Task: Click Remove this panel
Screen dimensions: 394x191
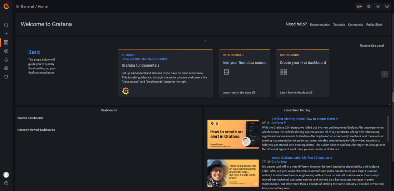Action: (x=371, y=46)
